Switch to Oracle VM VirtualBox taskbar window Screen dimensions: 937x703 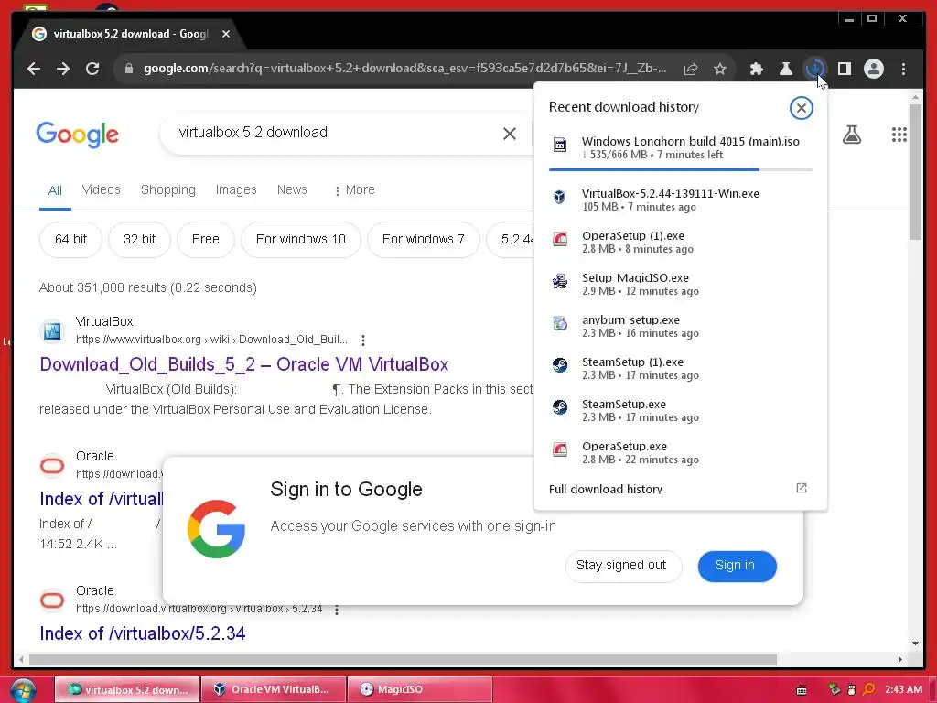pyautogui.click(x=273, y=690)
